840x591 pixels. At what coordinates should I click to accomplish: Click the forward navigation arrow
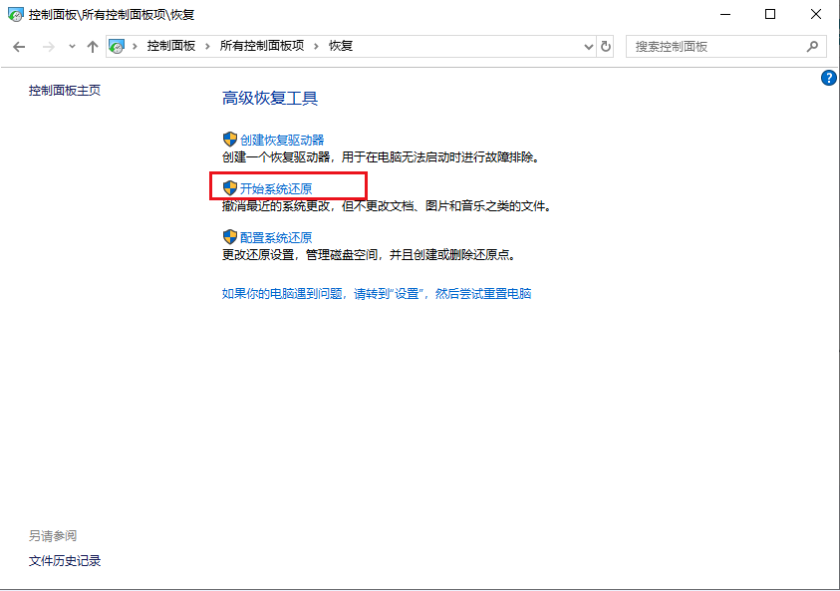(49, 47)
